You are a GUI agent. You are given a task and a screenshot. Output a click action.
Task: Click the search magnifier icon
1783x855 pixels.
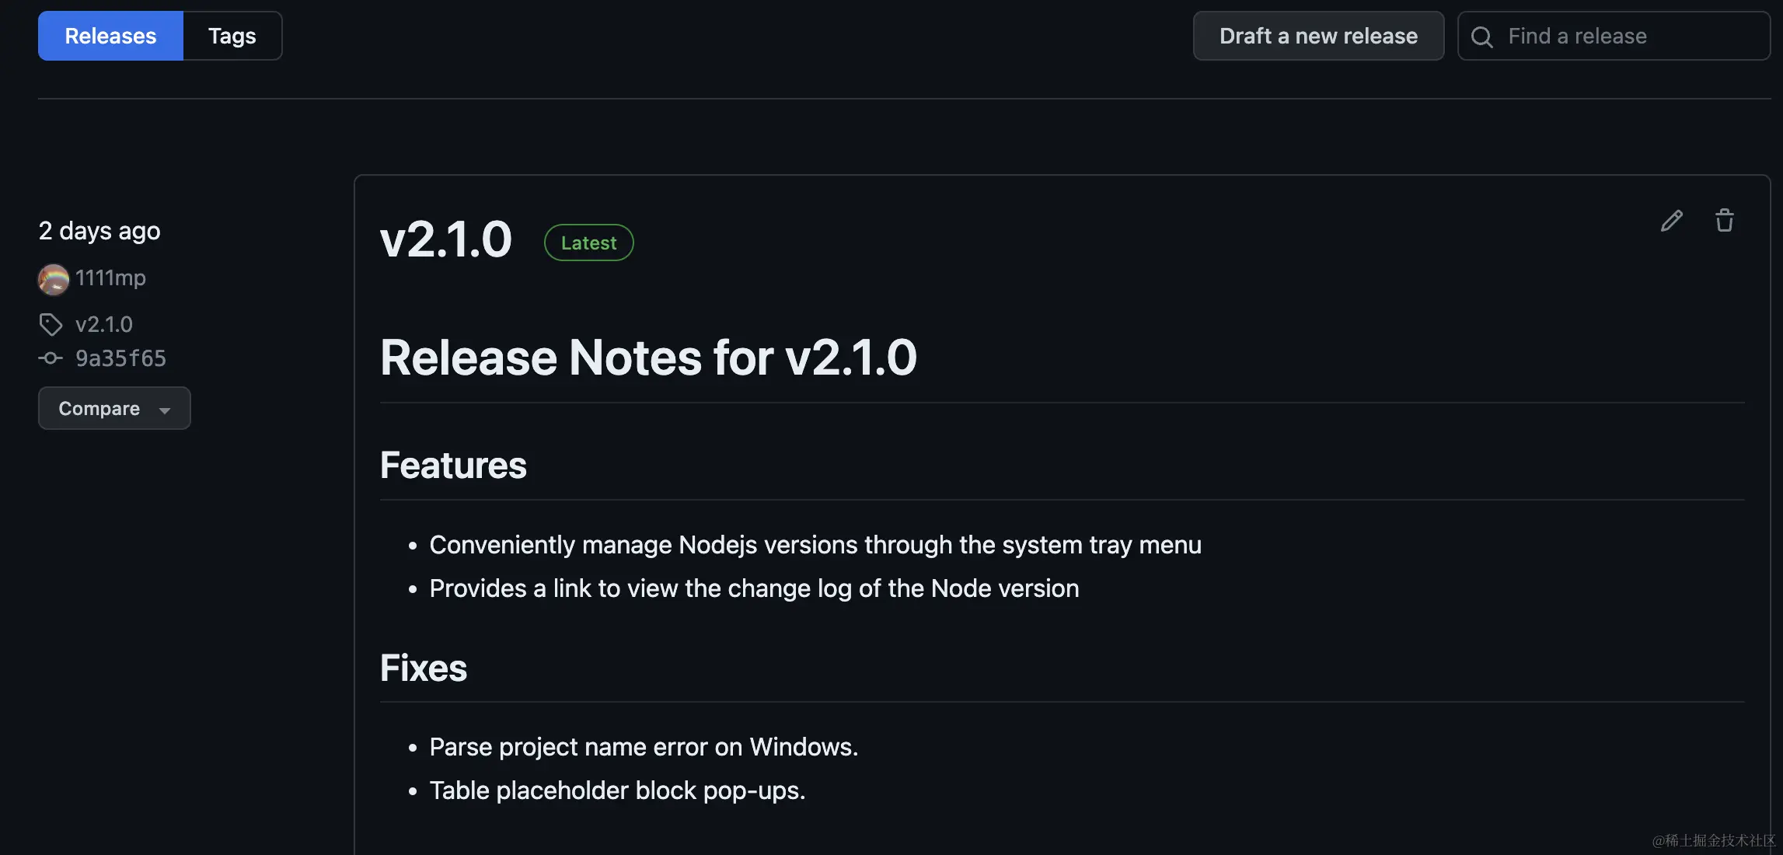(x=1482, y=37)
